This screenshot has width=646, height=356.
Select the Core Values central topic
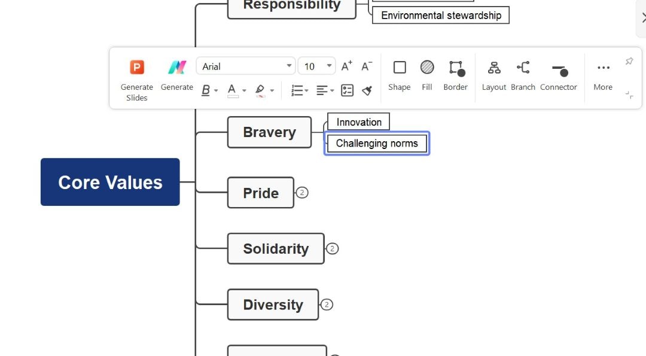pyautogui.click(x=110, y=182)
